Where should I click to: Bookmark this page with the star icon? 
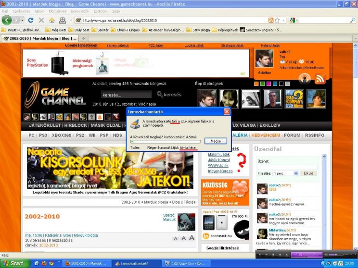point(277,20)
